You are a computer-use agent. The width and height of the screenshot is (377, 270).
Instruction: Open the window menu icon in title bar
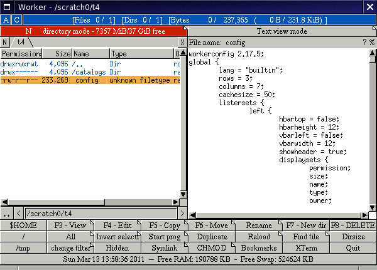[x=7, y=7]
